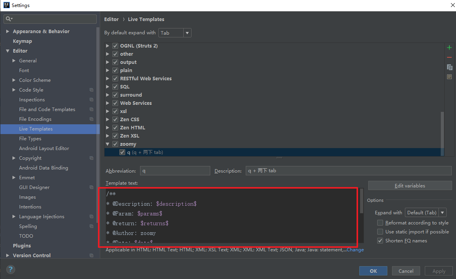
Task: Click the settings search field
Action: tap(50, 19)
